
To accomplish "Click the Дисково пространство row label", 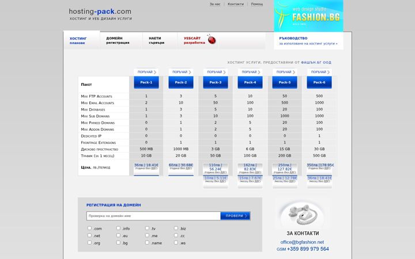I will 100,149.
